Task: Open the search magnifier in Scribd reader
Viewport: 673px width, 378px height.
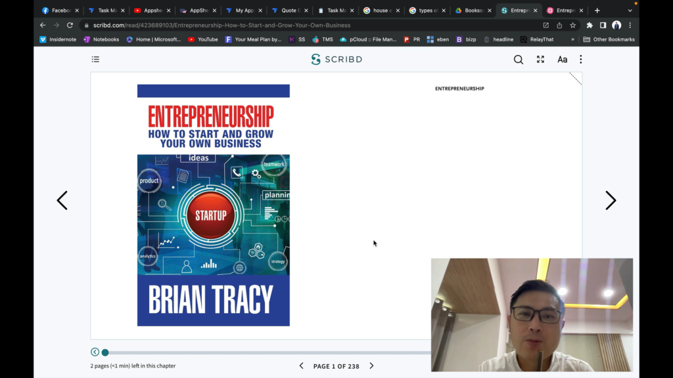Action: point(519,60)
